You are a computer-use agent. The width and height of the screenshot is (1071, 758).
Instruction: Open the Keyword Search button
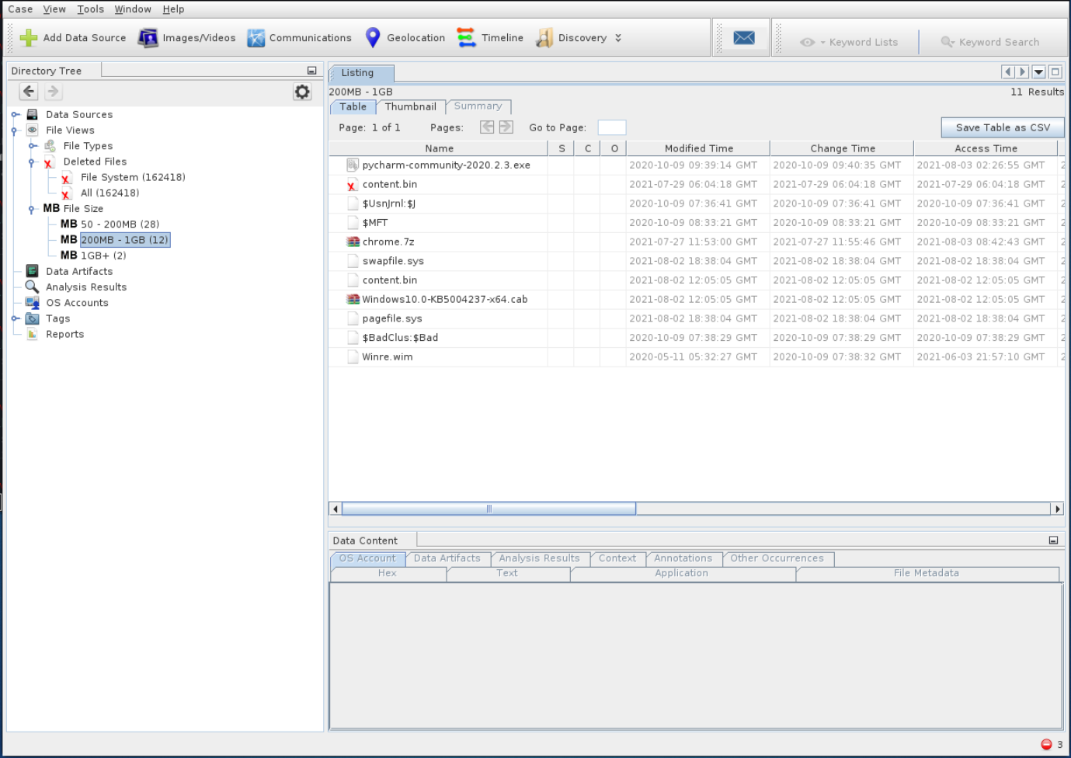[x=990, y=43]
